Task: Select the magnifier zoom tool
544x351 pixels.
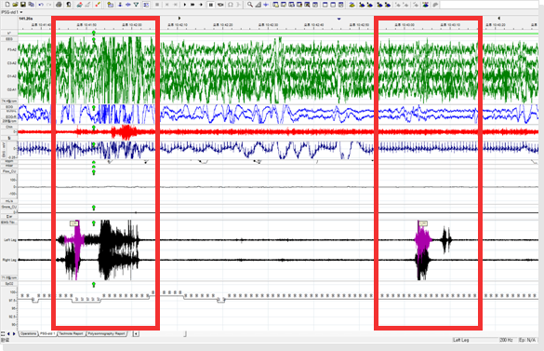Action: tap(250, 5)
